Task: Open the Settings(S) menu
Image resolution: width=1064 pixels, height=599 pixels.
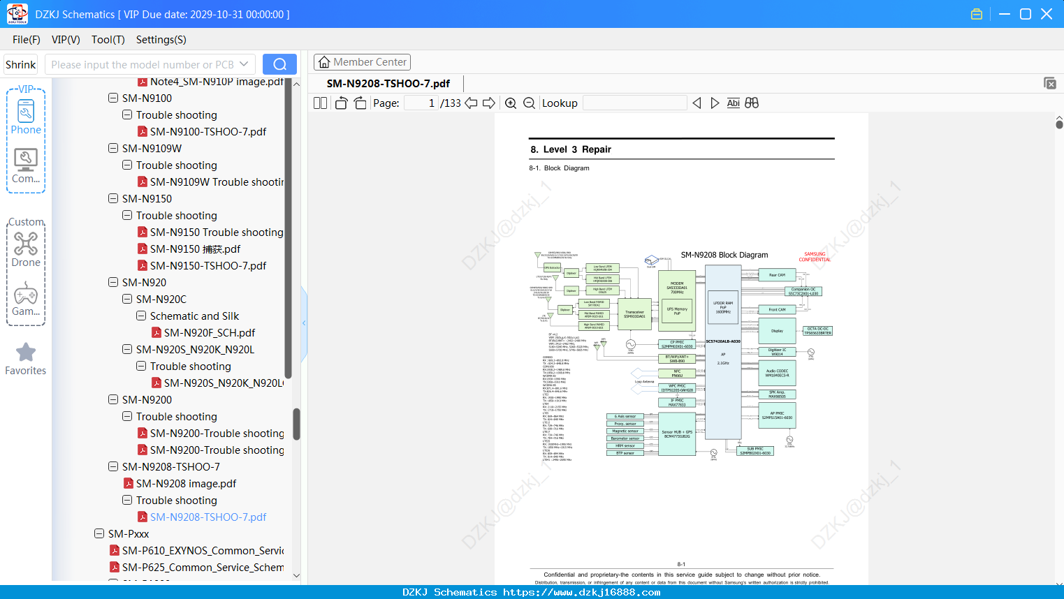Action: pos(161,40)
